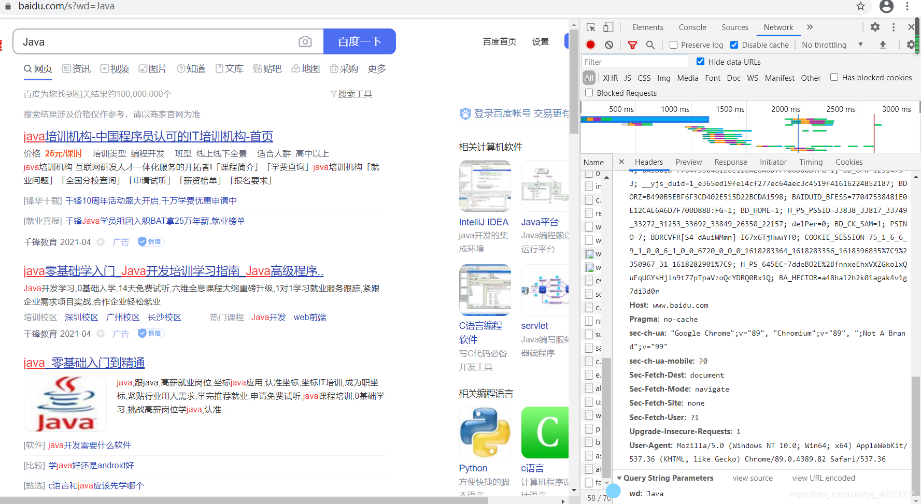Open 更多 search categories
This screenshot has height=504, width=921.
pyautogui.click(x=377, y=69)
